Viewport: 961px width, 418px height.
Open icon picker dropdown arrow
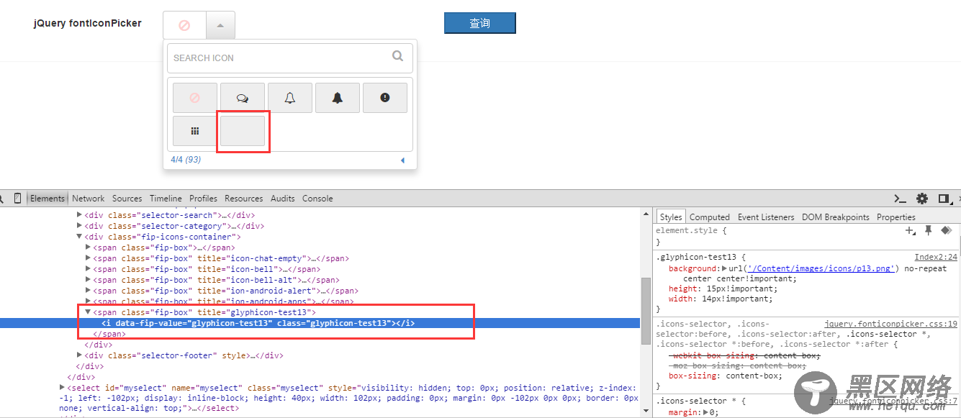pyautogui.click(x=220, y=25)
